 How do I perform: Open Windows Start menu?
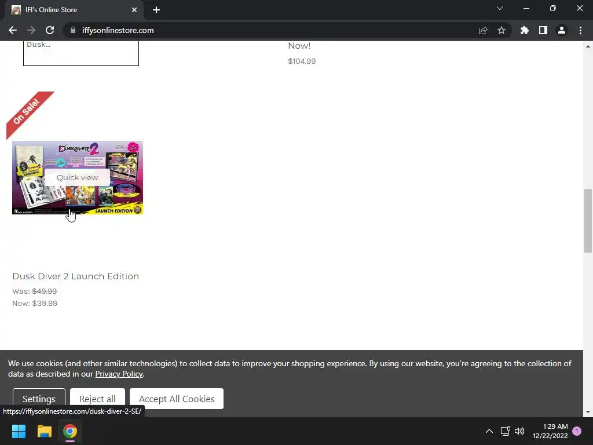coord(19,431)
